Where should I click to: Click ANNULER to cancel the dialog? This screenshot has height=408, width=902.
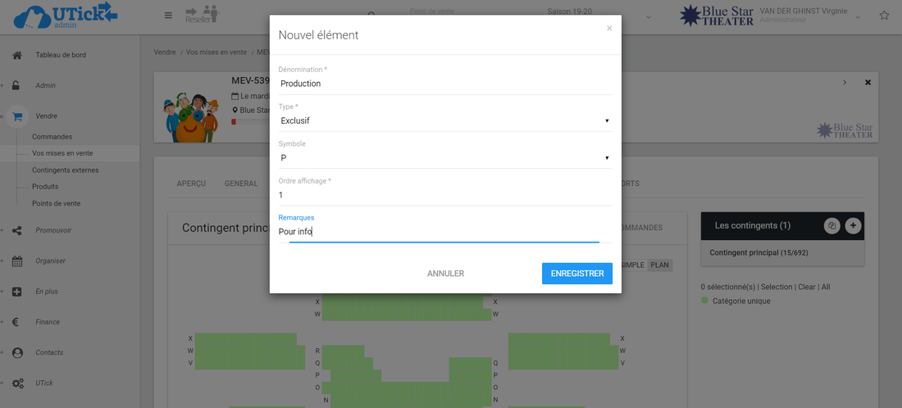click(x=445, y=274)
